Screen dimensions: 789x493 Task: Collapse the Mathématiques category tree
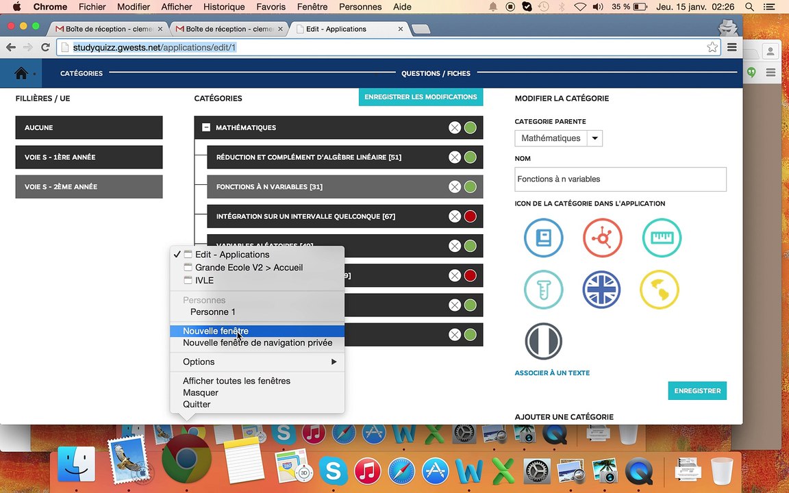pos(205,128)
